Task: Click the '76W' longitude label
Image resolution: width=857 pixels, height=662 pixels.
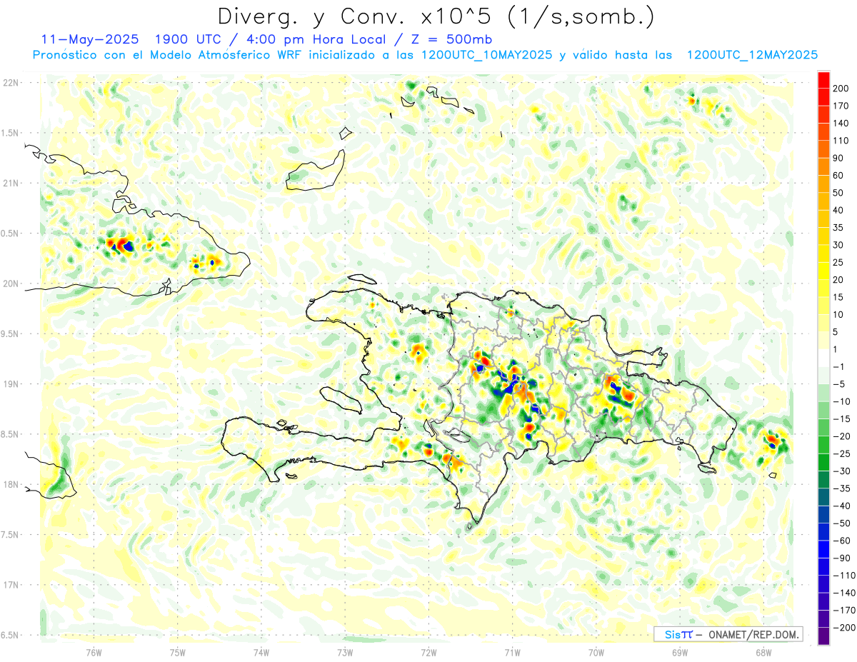Action: 94,652
